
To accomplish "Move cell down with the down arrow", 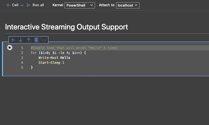I will [21, 40].
